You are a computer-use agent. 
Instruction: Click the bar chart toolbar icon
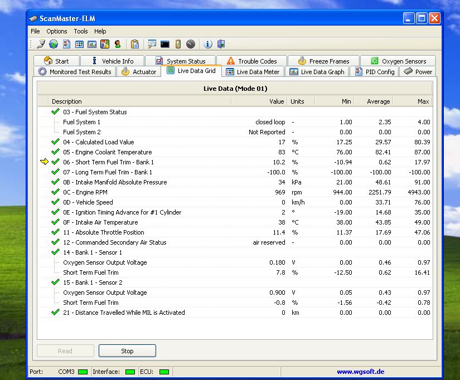pos(92,44)
